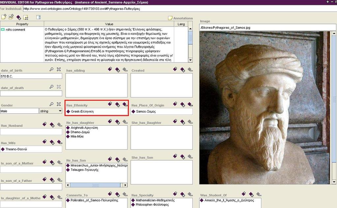Add existing individual to Has_Ethnicity

tap(117, 104)
